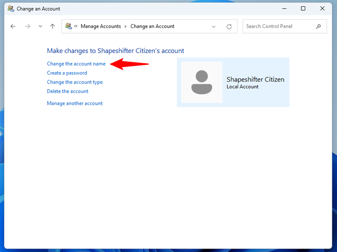This screenshot has width=337, height=252.
Task: Expand the arrow after Manage Accounts breadcrumb
Action: [125, 26]
